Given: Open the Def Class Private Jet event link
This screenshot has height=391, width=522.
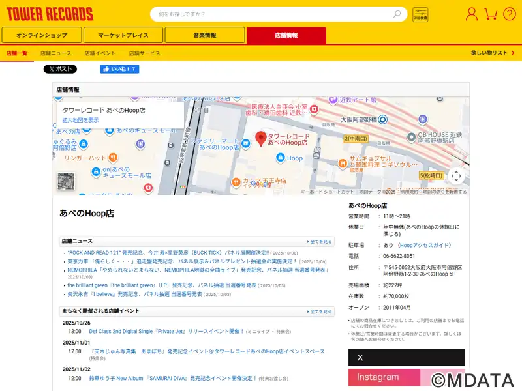Looking at the screenshot, I should (167, 331).
